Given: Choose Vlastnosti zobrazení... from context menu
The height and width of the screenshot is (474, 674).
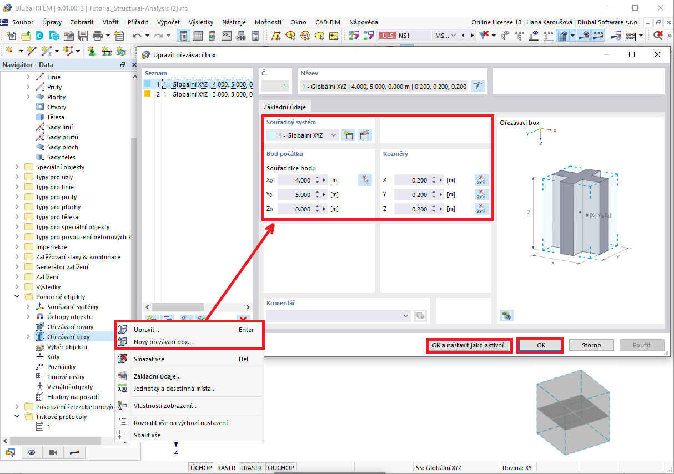Looking at the screenshot, I should click(189, 406).
